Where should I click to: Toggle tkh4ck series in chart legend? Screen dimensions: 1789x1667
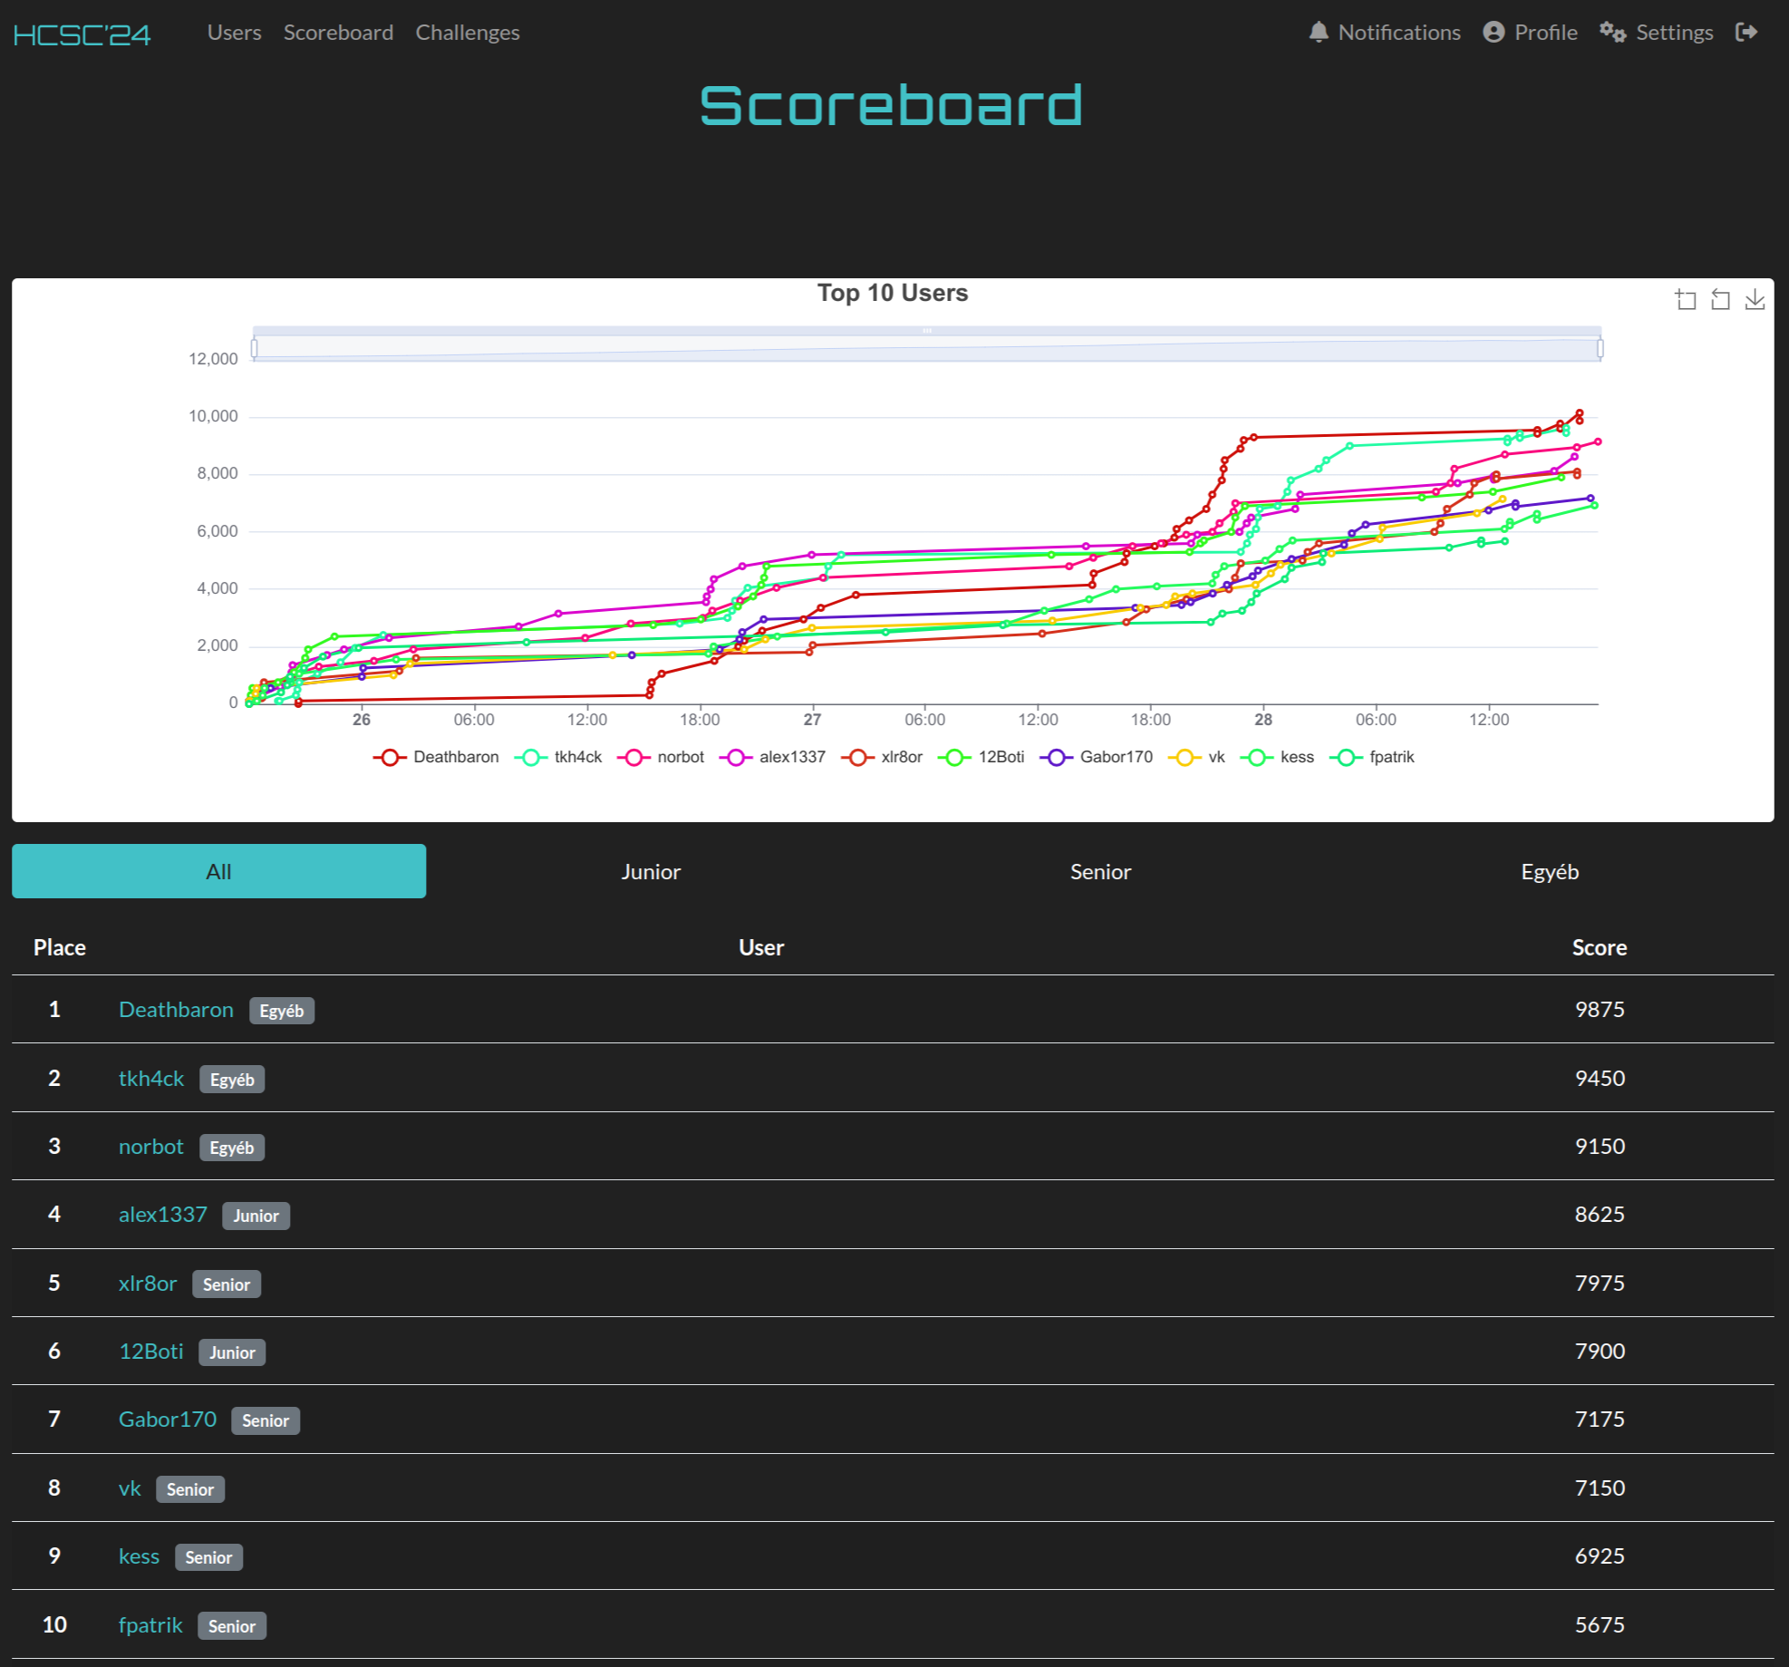[558, 757]
